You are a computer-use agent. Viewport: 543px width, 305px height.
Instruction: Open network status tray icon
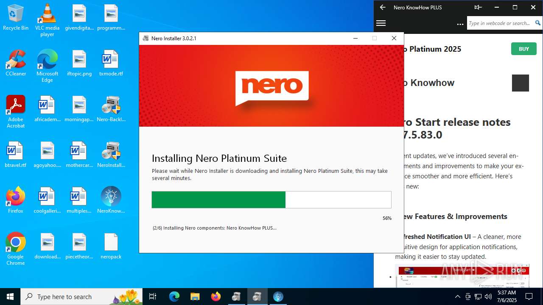coord(478,297)
